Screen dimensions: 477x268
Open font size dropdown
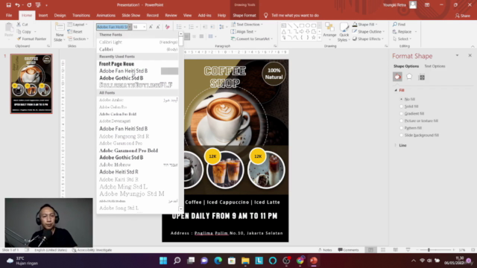tap(144, 27)
